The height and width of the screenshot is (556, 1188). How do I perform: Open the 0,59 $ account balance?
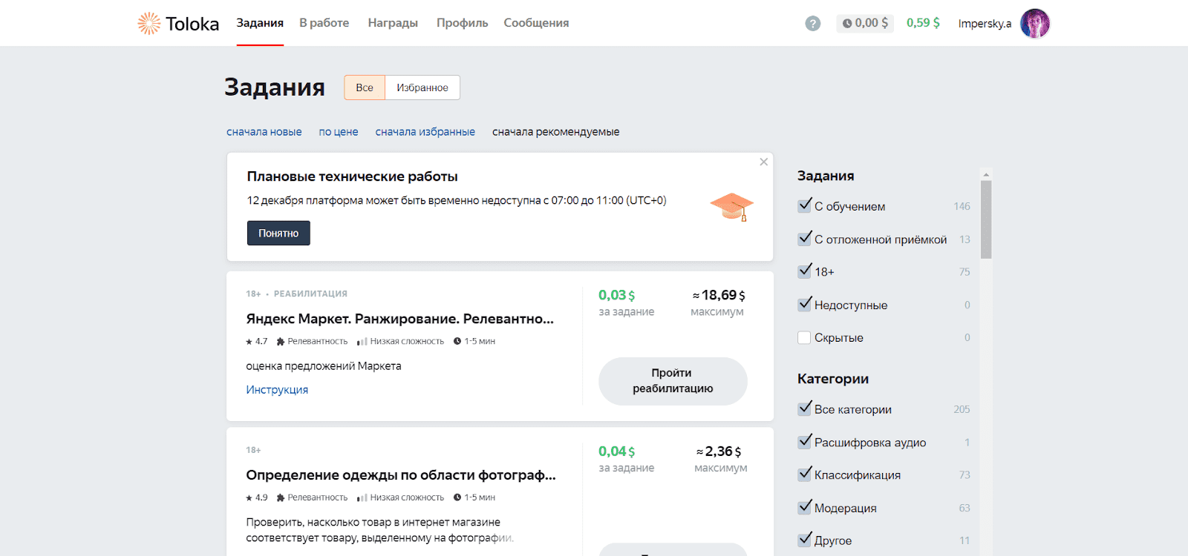923,23
